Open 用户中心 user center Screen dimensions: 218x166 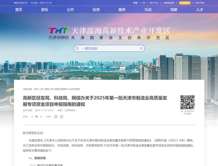pyautogui.click(x=154, y=3)
